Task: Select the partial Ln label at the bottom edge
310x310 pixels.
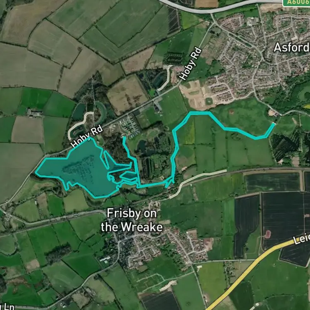Action: point(7,307)
